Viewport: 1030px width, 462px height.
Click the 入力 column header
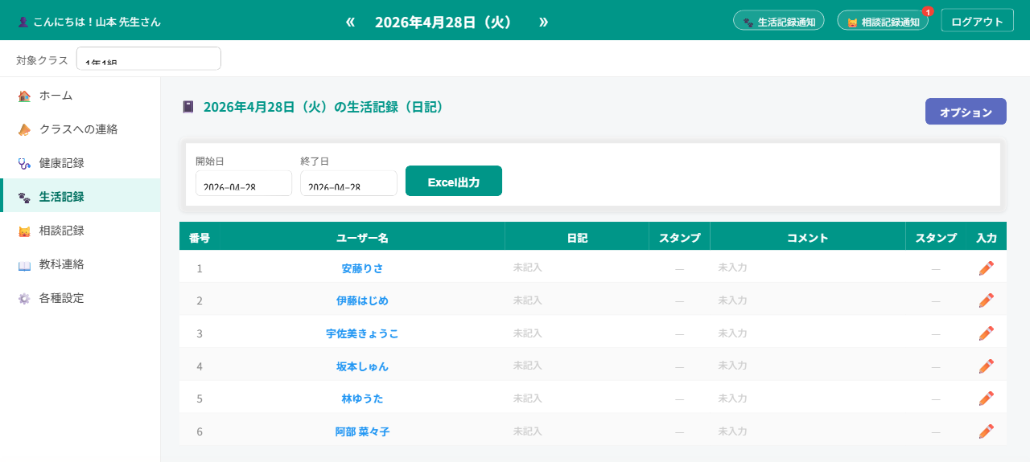pyautogui.click(x=987, y=238)
